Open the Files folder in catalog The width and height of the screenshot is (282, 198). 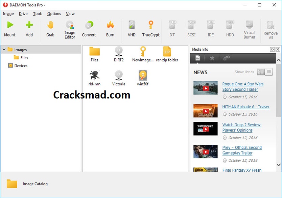[x=95, y=51]
